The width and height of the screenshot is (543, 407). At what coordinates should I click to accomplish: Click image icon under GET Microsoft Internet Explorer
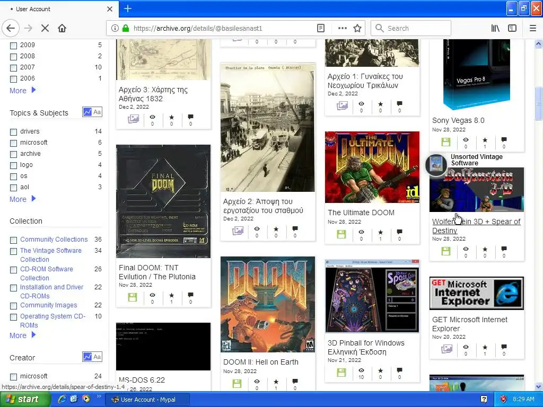(446, 349)
